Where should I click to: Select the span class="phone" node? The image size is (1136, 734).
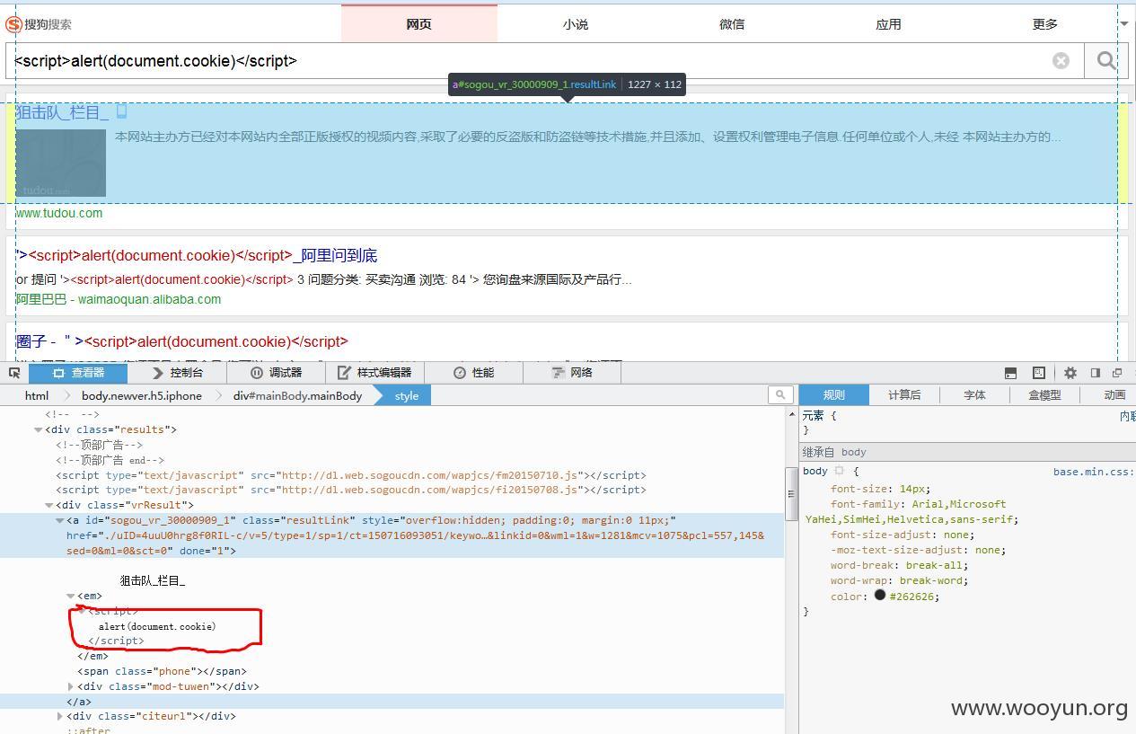(x=162, y=671)
